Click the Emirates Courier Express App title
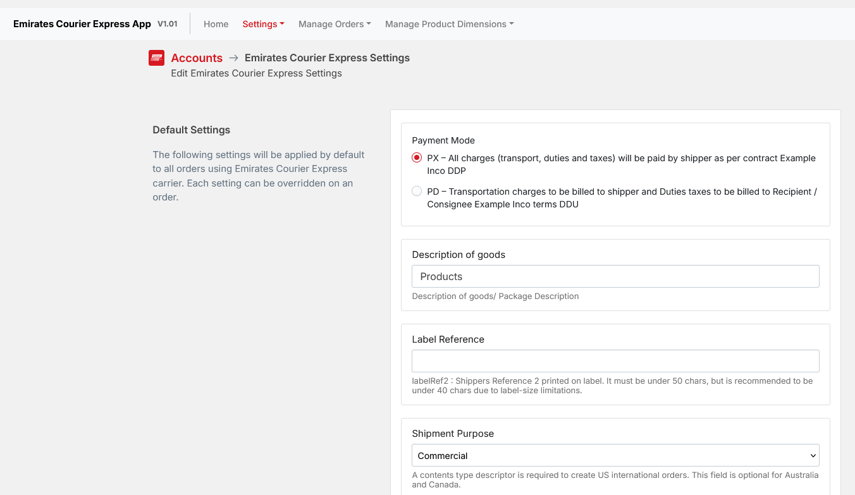The height and width of the screenshot is (495, 855). coord(82,24)
